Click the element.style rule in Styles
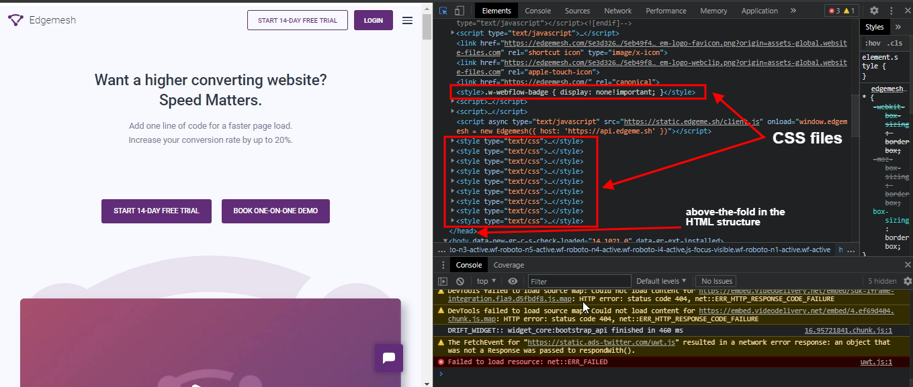913x387 pixels. 885,67
